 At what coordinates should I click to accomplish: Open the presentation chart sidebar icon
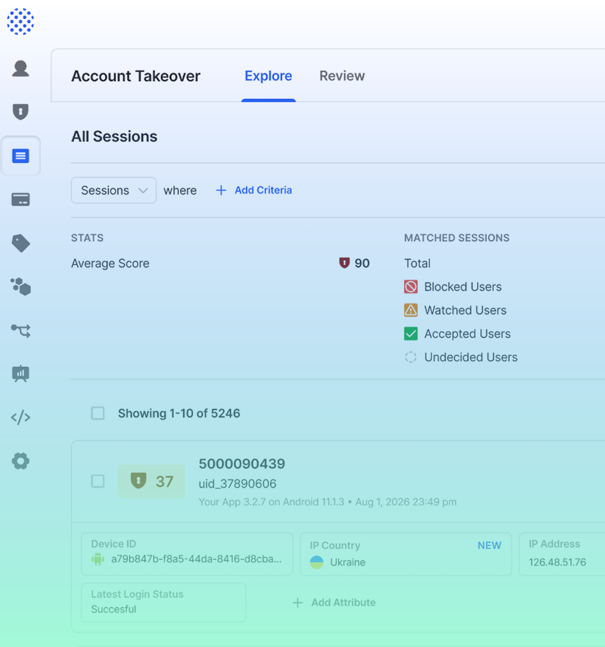[x=20, y=373]
